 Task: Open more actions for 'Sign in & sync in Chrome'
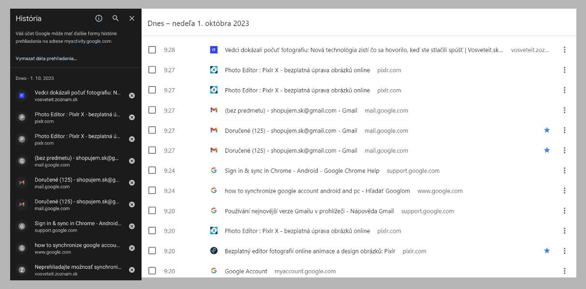pyautogui.click(x=564, y=171)
